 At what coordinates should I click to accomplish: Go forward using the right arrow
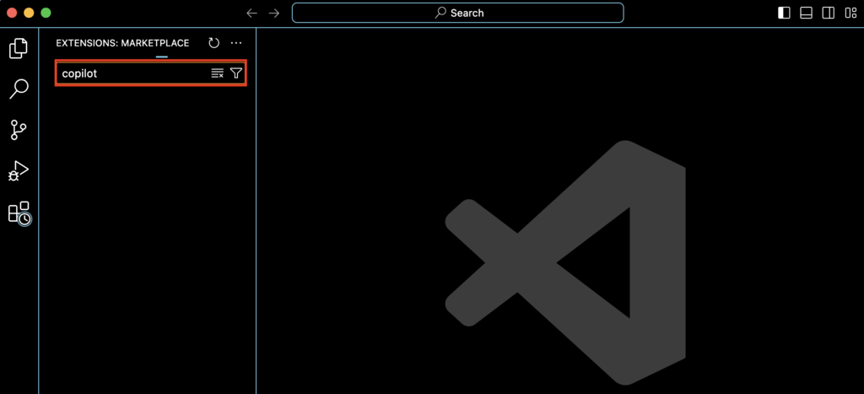pos(274,13)
